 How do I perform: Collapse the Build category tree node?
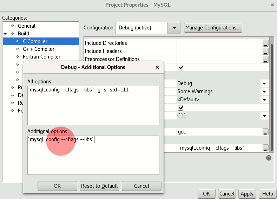pyautogui.click(x=6, y=34)
